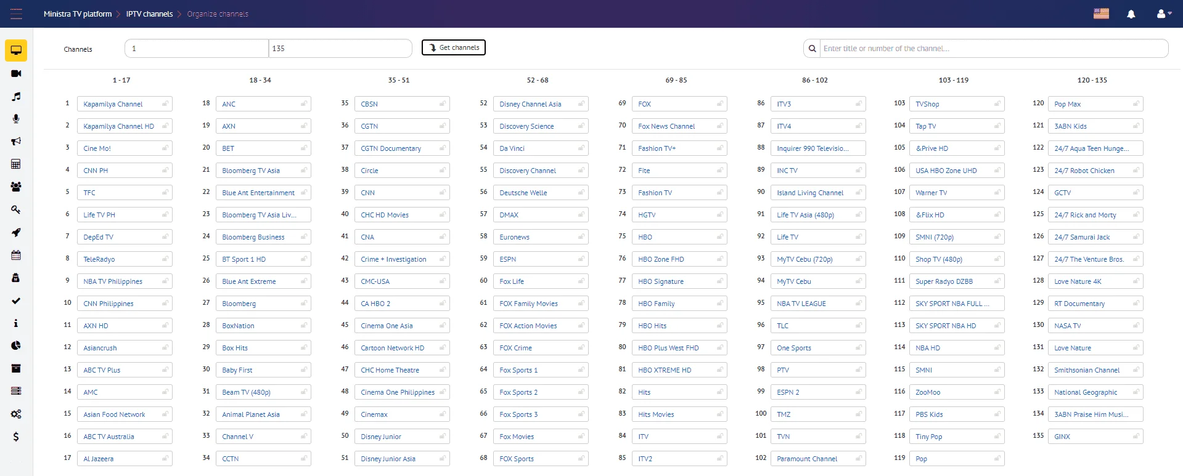Select the Cartoon Network HD channel
The height and width of the screenshot is (476, 1183).
pyautogui.click(x=402, y=347)
